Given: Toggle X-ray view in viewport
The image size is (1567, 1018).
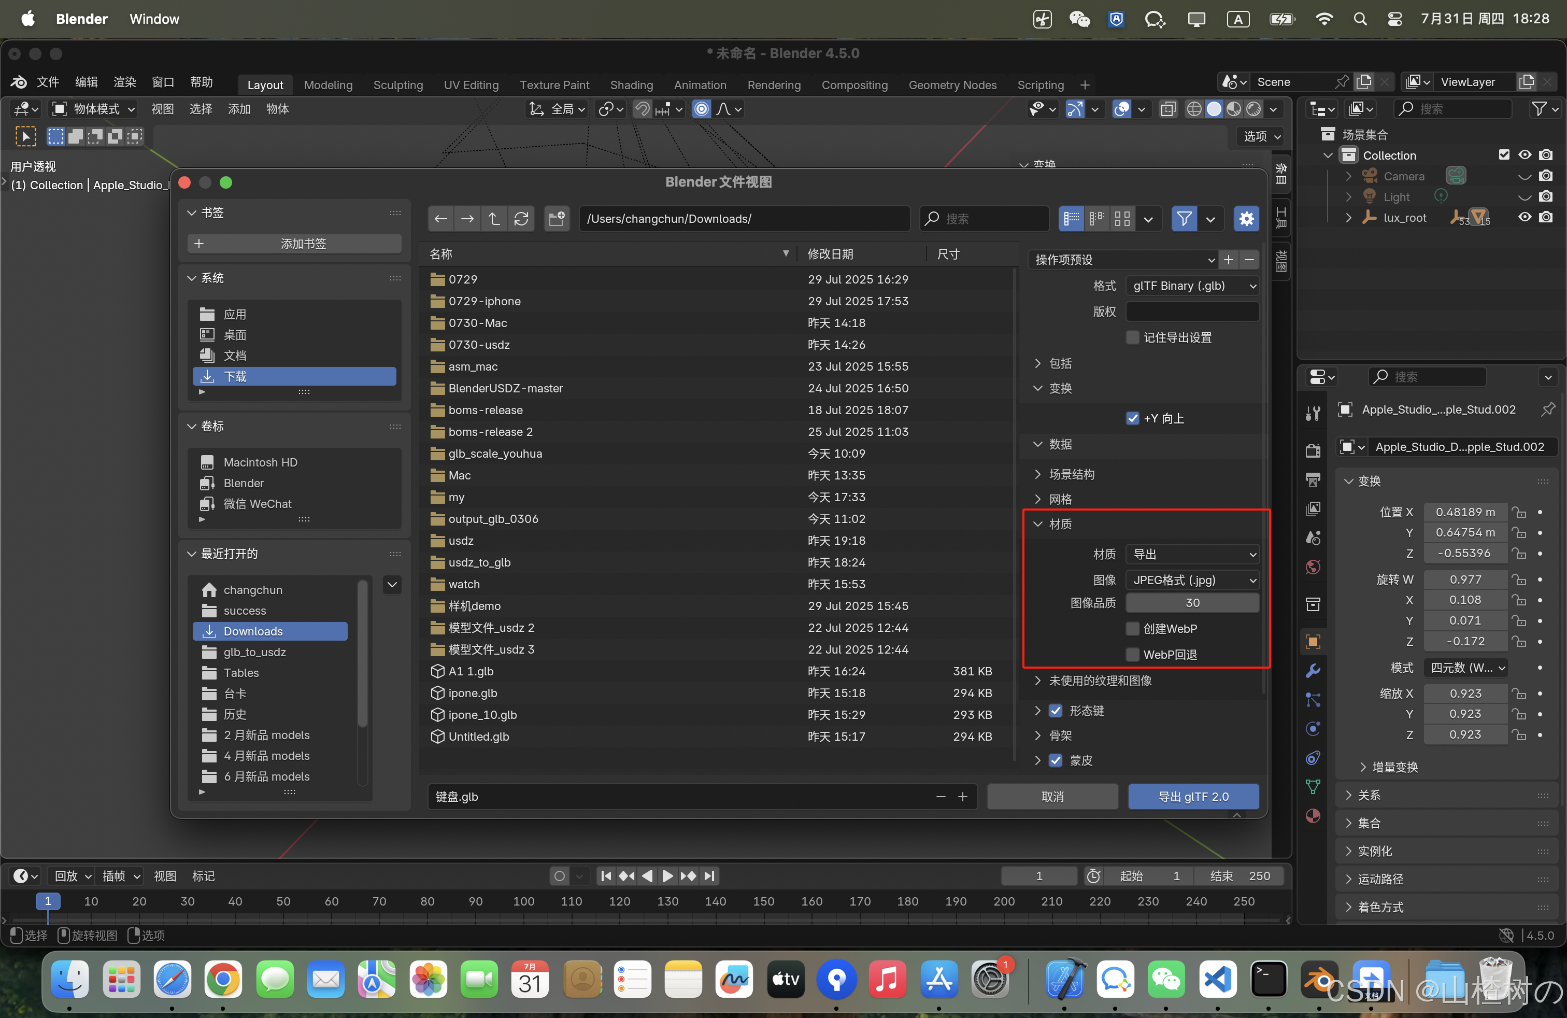Looking at the screenshot, I should point(1168,109).
